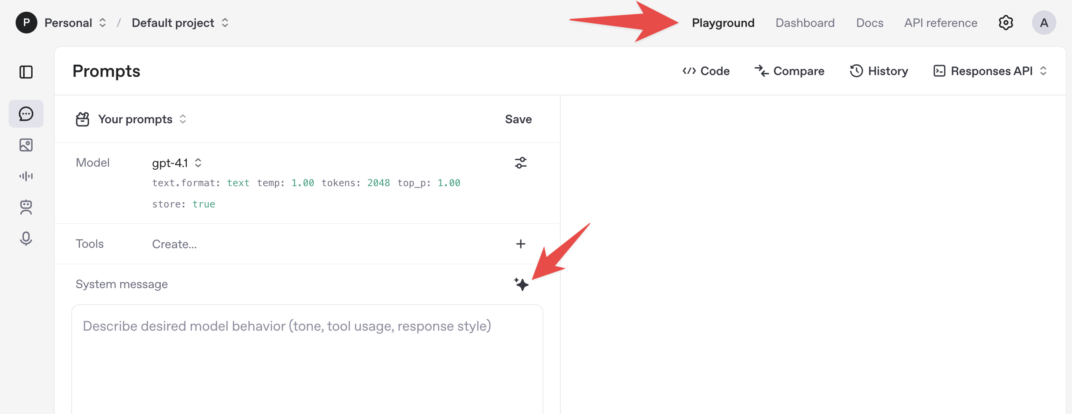The width and height of the screenshot is (1072, 414).
Task: Open the Chat prompts sidebar icon
Action: click(26, 114)
